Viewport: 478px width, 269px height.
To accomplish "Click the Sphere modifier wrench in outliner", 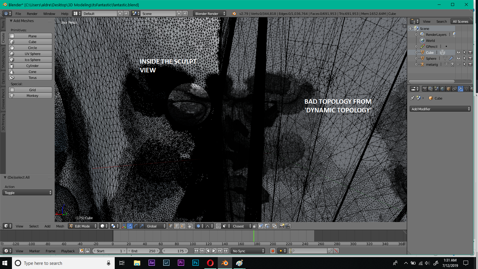I will point(451,59).
